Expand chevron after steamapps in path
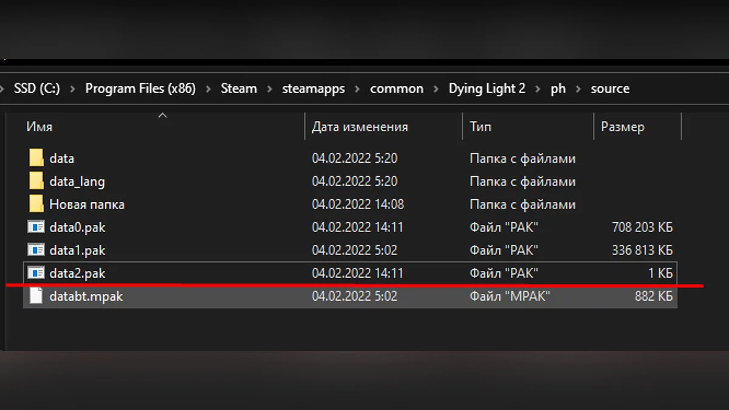The image size is (729, 410). pos(357,89)
